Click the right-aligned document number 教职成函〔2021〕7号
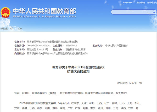 click(x=130, y=83)
